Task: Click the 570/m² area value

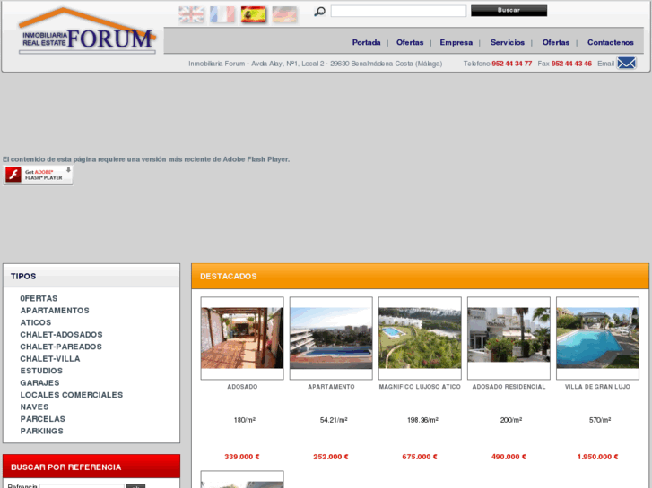Action: pyautogui.click(x=600, y=420)
